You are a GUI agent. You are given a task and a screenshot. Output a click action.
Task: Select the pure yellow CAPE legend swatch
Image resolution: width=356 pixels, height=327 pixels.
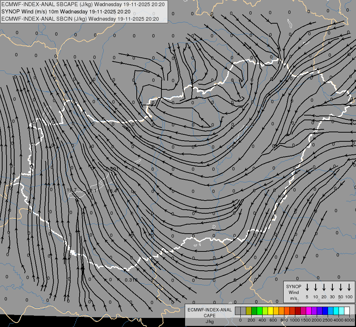click(271, 311)
